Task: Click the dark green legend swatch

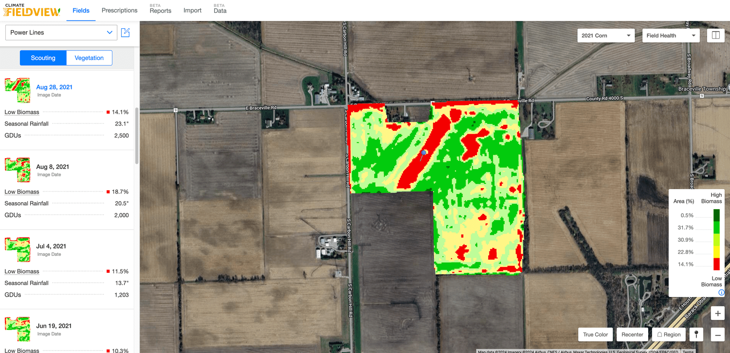Action: click(x=716, y=215)
